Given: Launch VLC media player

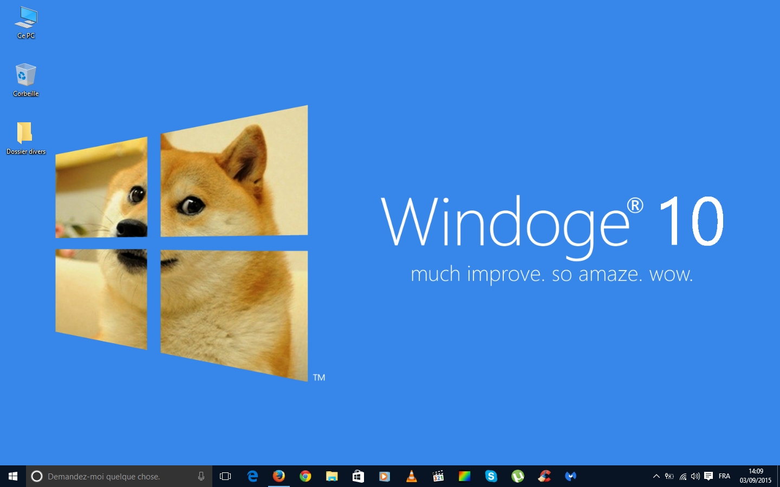Looking at the screenshot, I should 411,476.
